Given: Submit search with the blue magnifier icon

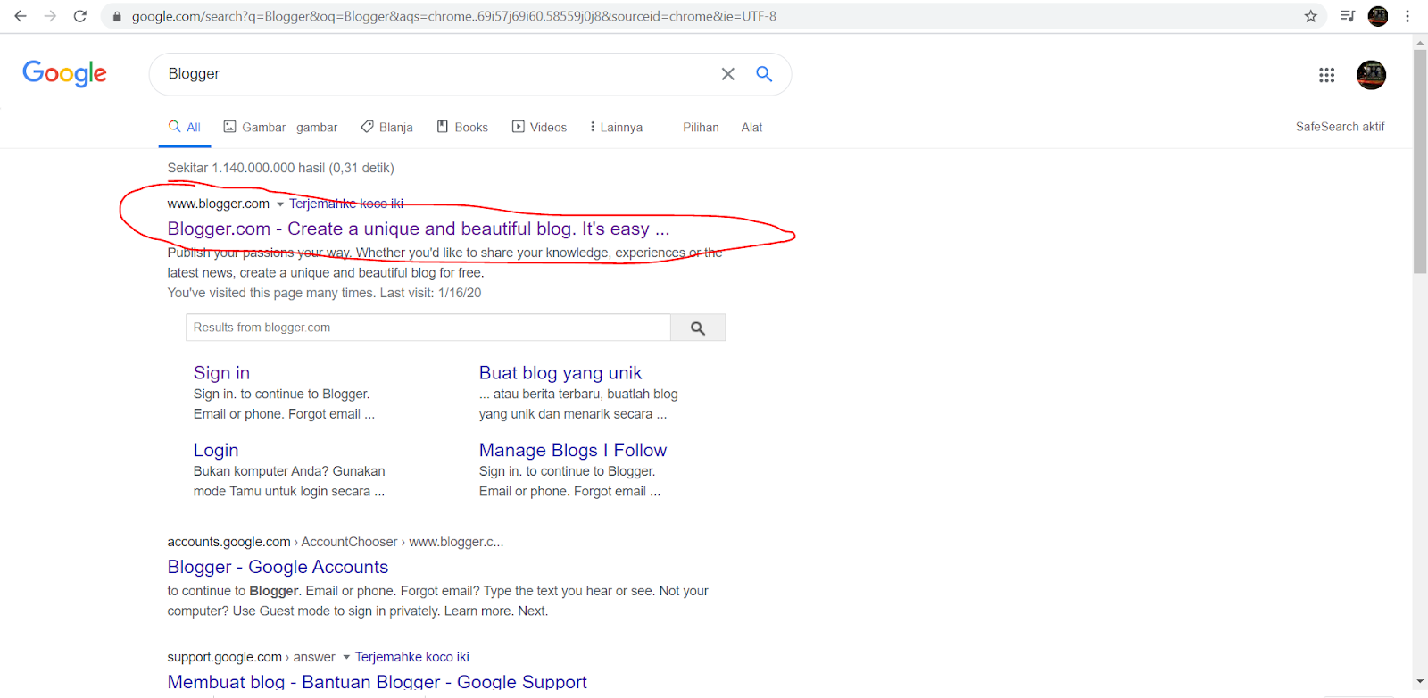Looking at the screenshot, I should pyautogui.click(x=764, y=74).
